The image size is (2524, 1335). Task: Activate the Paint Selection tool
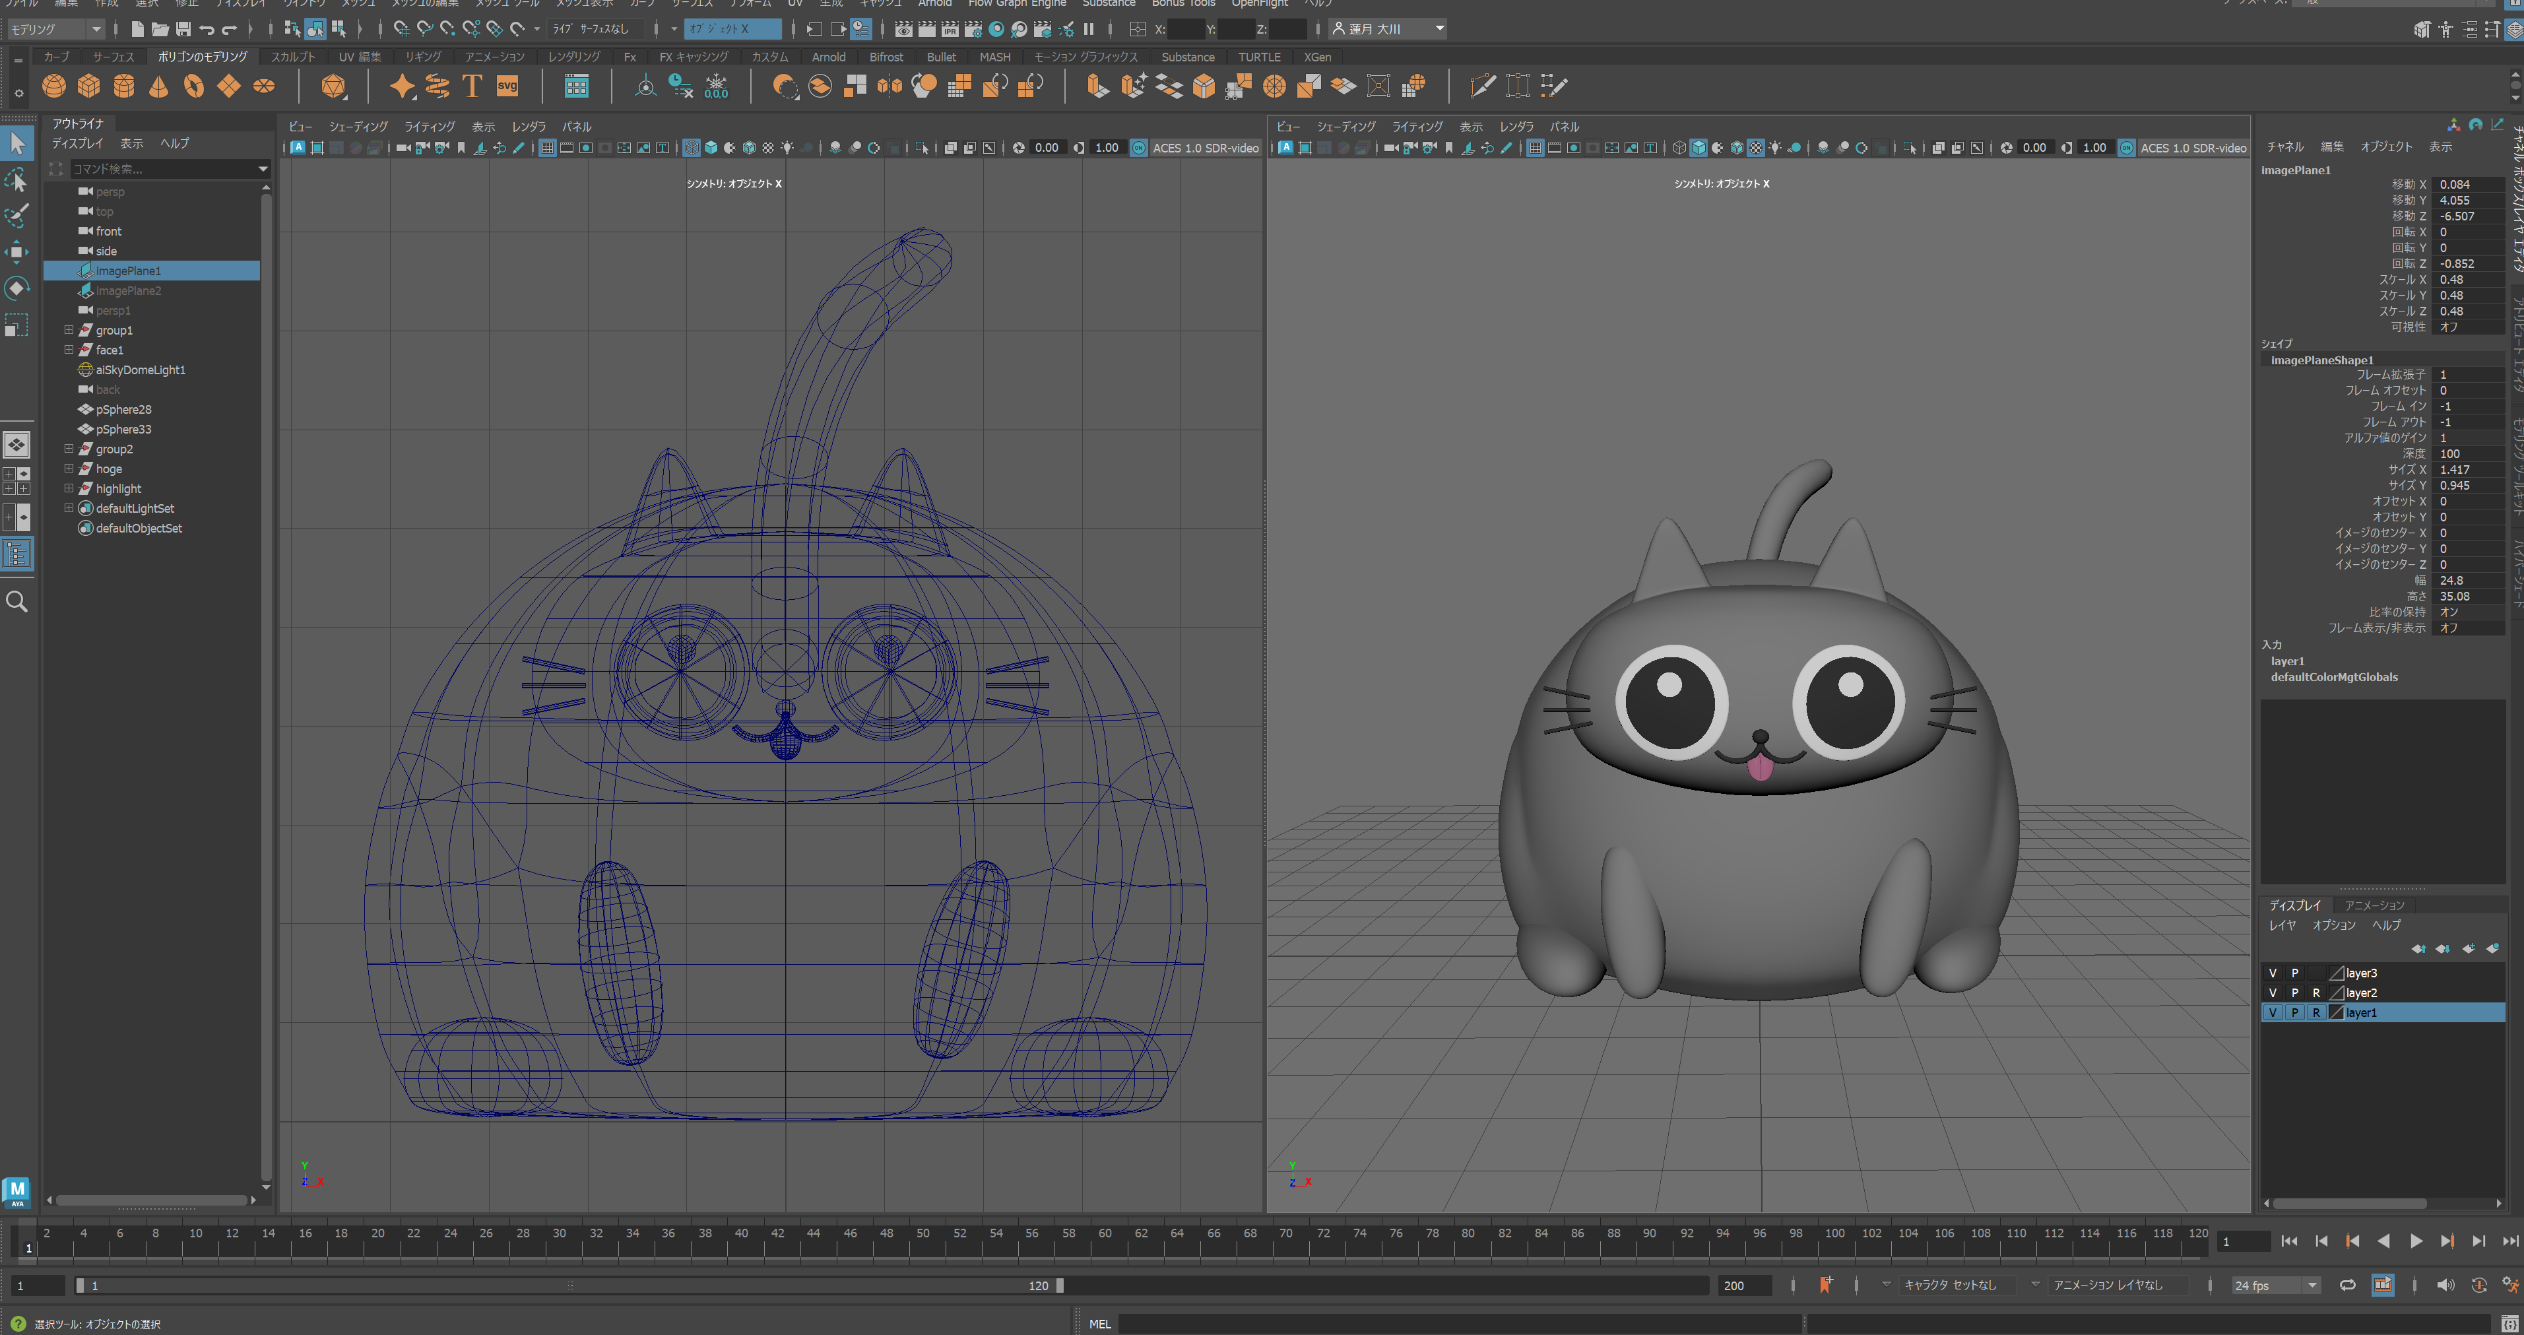(x=16, y=216)
